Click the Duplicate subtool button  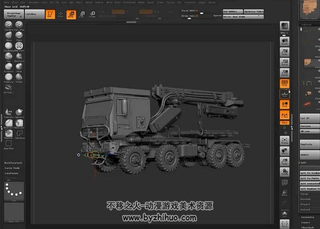pyautogui.click(x=310, y=144)
